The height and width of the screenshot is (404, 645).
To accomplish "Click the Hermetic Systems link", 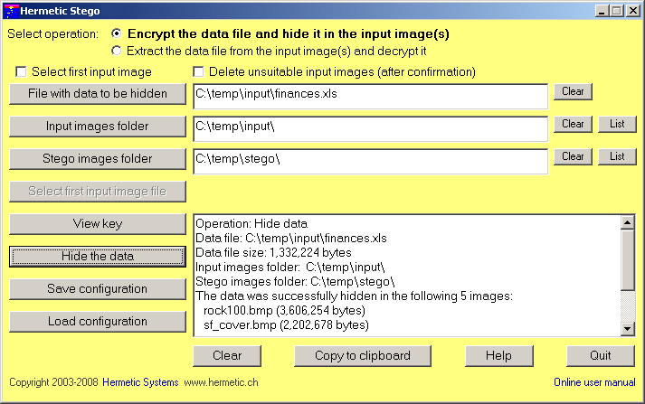I will (140, 382).
